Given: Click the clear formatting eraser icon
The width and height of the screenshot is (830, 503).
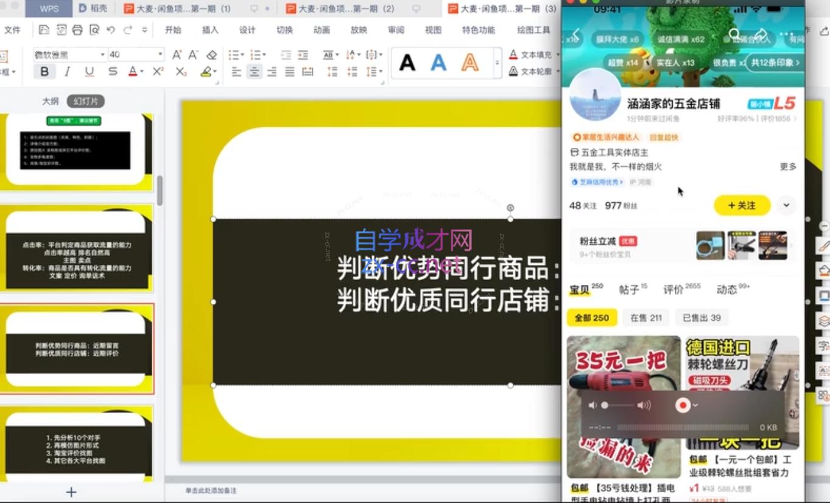Looking at the screenshot, I should pyautogui.click(x=211, y=55).
